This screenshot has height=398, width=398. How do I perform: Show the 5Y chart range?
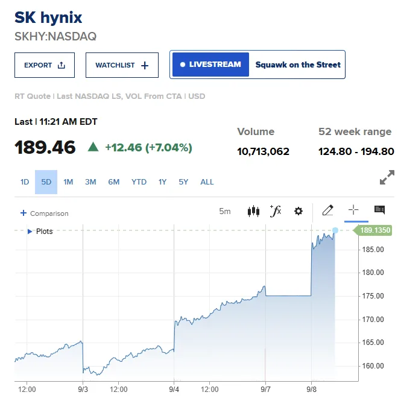point(183,182)
